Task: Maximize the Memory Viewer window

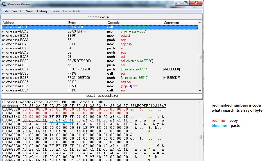Action: tap(185, 3)
